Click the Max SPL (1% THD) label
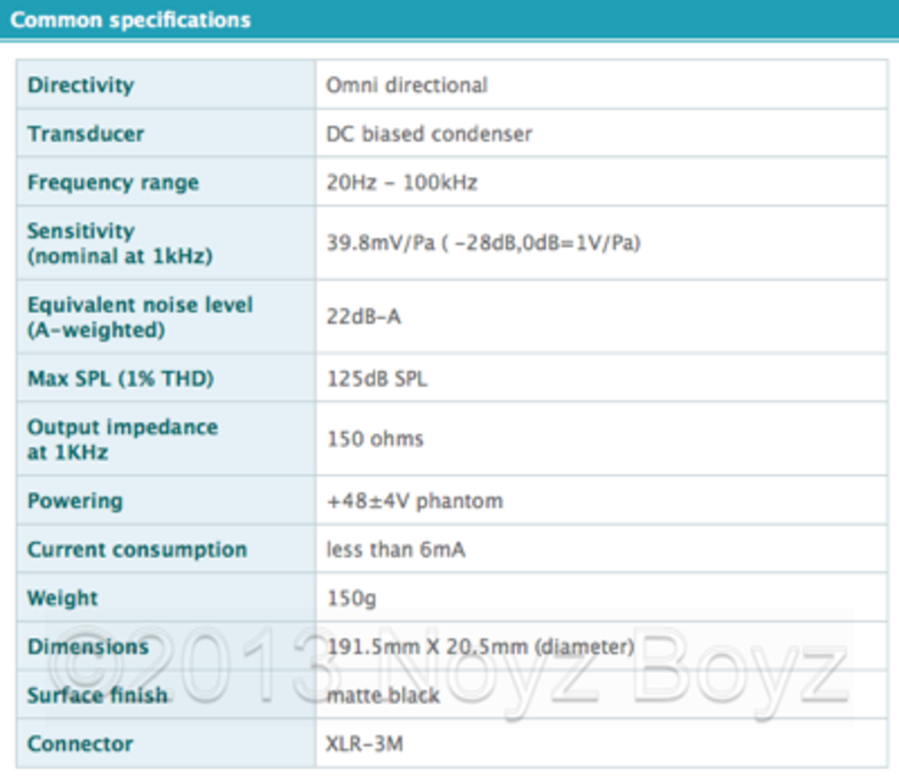899x780 pixels. [x=120, y=379]
